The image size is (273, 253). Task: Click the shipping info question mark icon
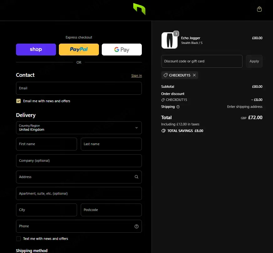tap(178, 107)
